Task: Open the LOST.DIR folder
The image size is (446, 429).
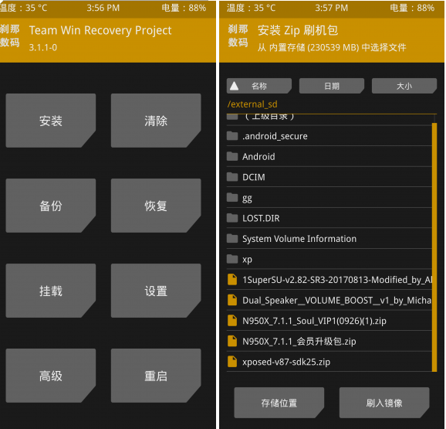Action: point(329,218)
